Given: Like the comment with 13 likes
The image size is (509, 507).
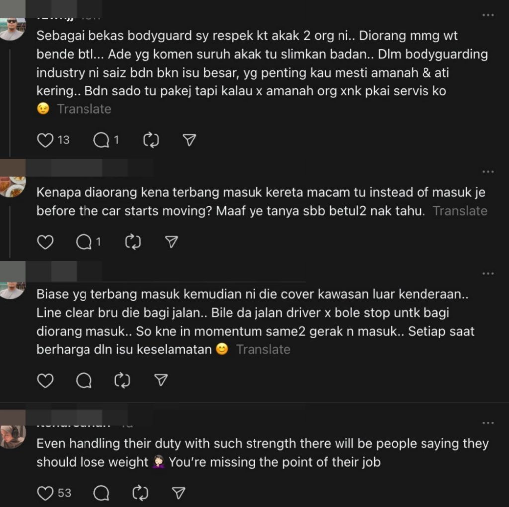Looking at the screenshot, I should [45, 141].
